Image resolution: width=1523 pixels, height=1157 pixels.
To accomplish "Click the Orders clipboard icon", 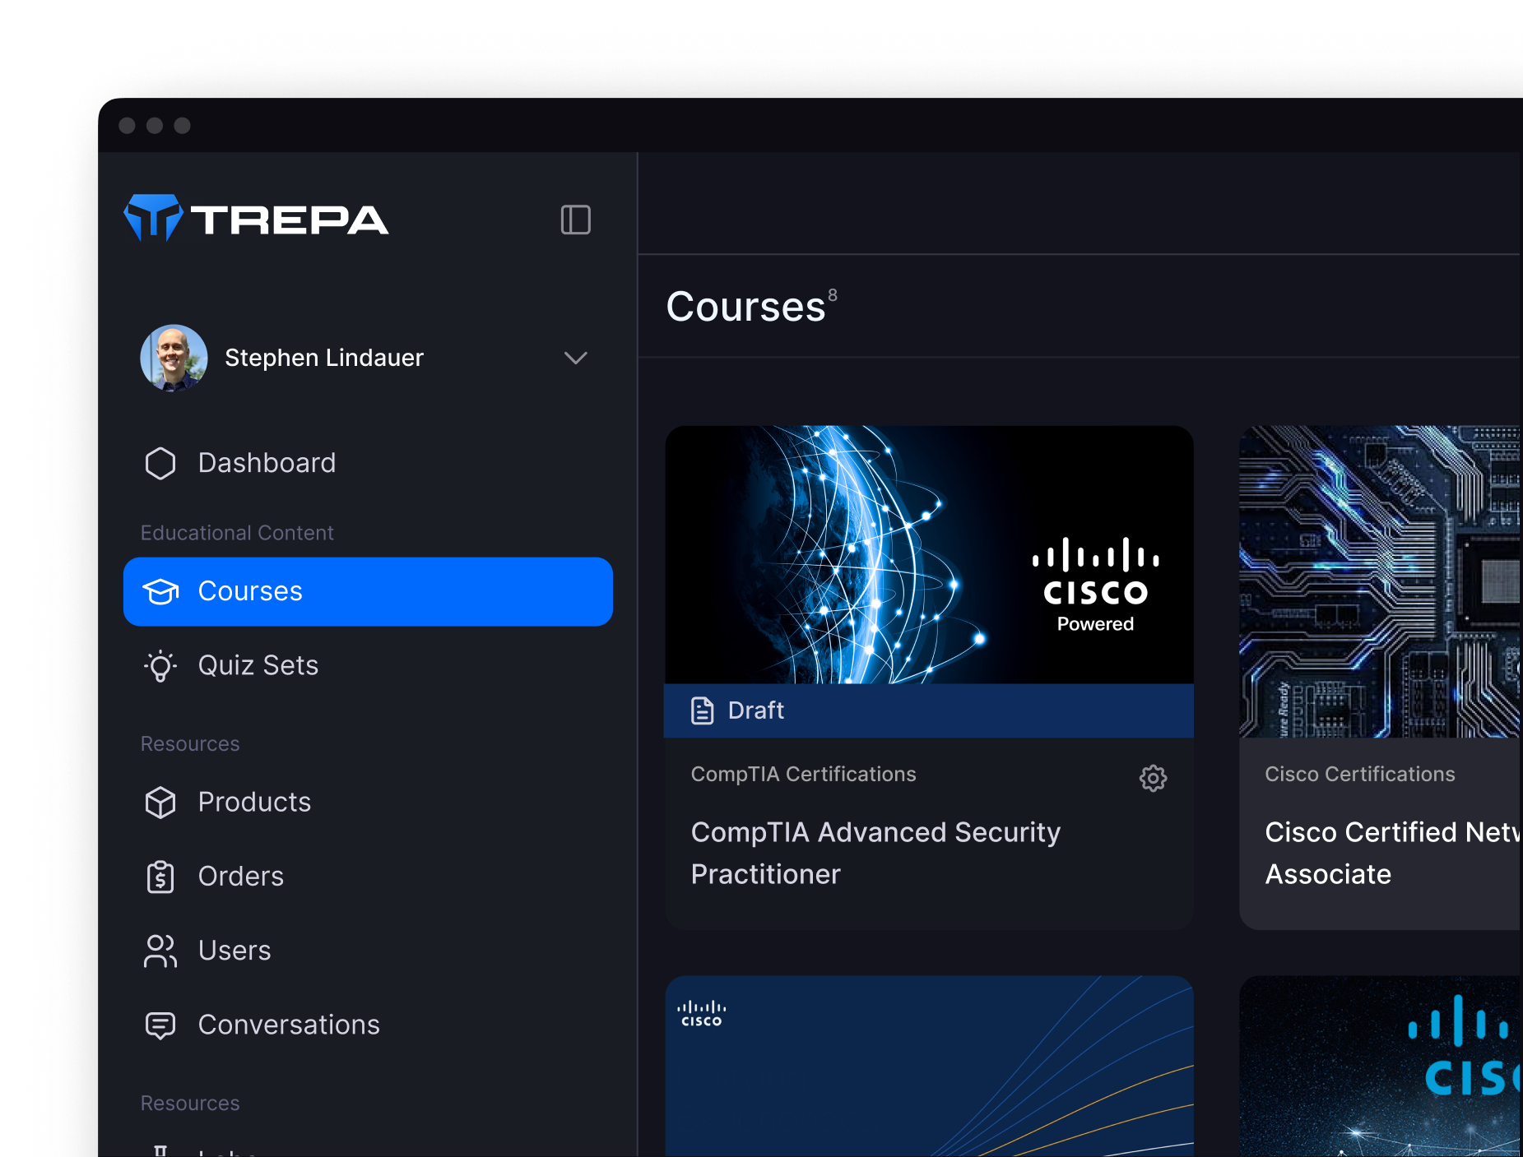I will click(x=160, y=877).
